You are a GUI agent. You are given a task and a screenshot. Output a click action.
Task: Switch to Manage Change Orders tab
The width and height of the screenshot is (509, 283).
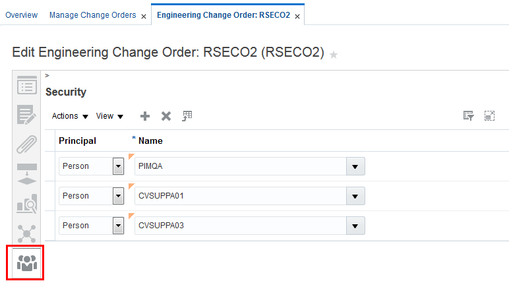92,15
